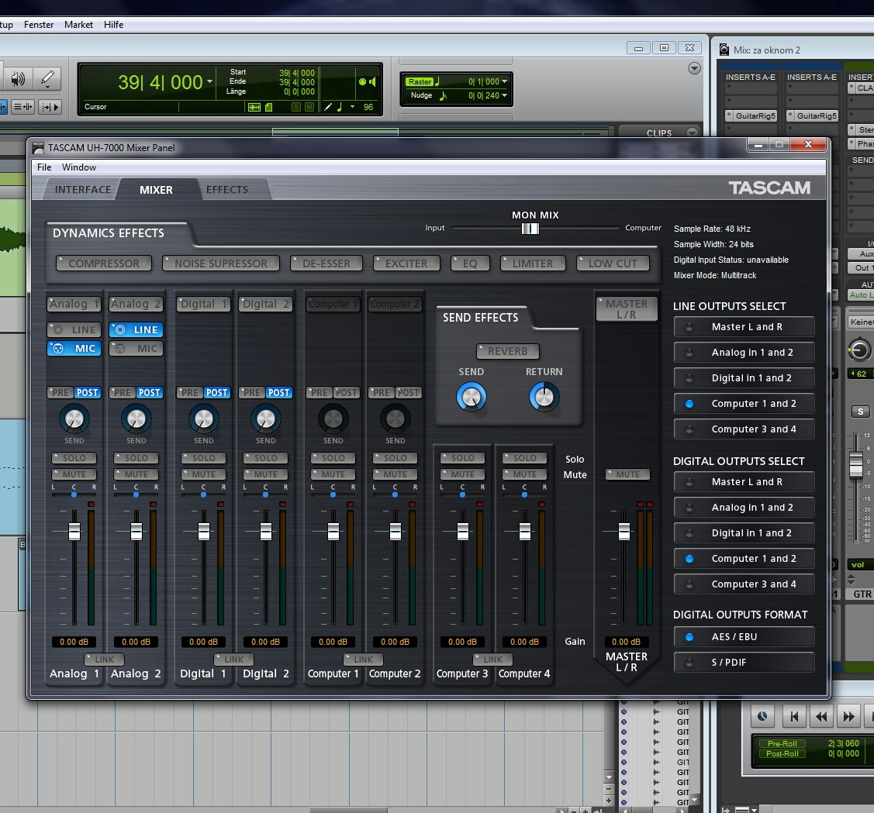The width and height of the screenshot is (874, 813).
Task: Open the Raster grid value dropdown
Action: [x=504, y=81]
